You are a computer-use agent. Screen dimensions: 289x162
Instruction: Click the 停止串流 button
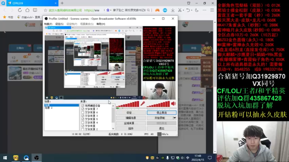161,113
